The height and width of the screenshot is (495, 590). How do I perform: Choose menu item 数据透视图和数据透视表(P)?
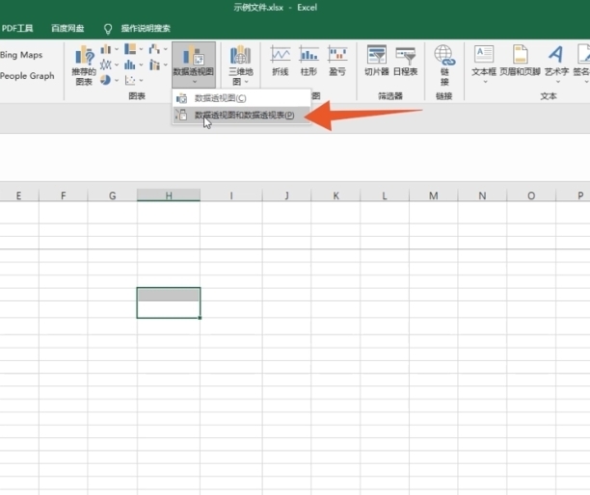click(x=244, y=116)
